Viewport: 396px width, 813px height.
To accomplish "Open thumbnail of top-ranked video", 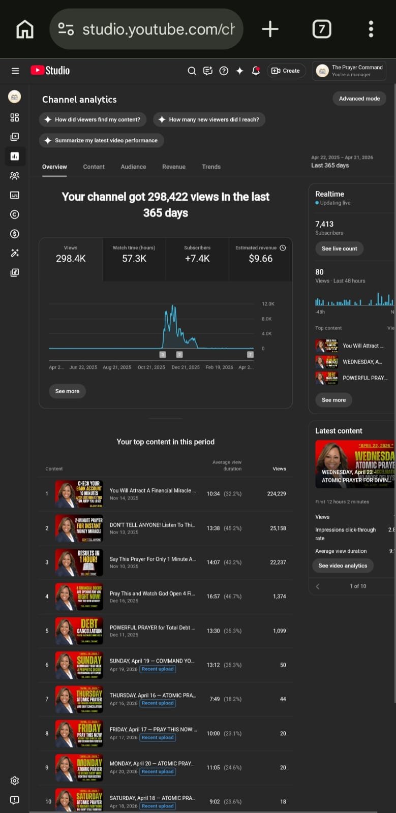I will 79,494.
